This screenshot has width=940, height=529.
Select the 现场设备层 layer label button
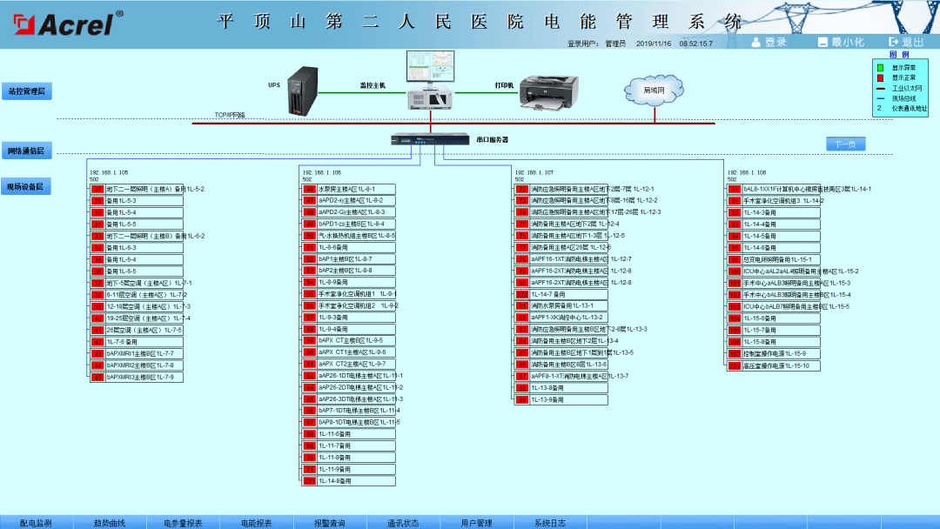click(26, 186)
